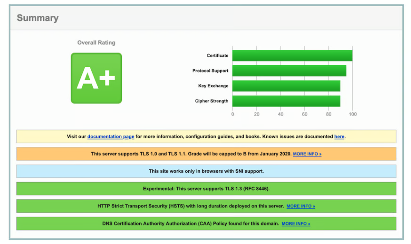The width and height of the screenshot is (411, 244).
Task: Click the DNS CAA policy notice text
Action: tap(191, 224)
